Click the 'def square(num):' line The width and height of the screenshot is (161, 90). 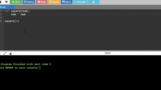(x=17, y=11)
